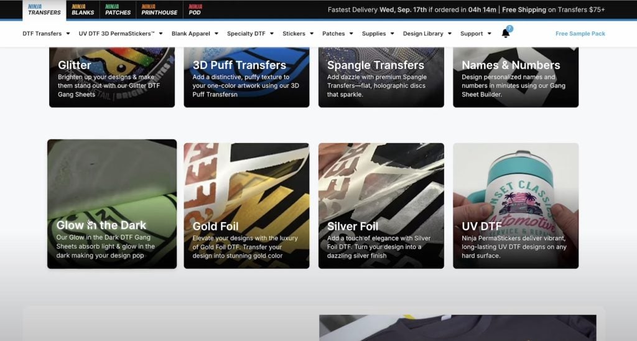
Task: Open the Support dropdown menu
Action: tap(475, 34)
